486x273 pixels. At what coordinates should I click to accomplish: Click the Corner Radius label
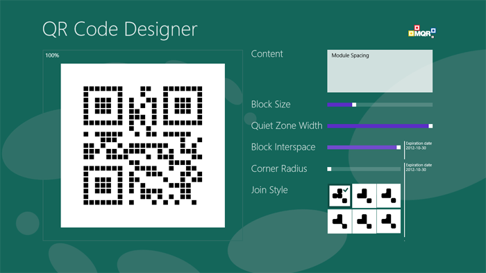pyautogui.click(x=279, y=168)
